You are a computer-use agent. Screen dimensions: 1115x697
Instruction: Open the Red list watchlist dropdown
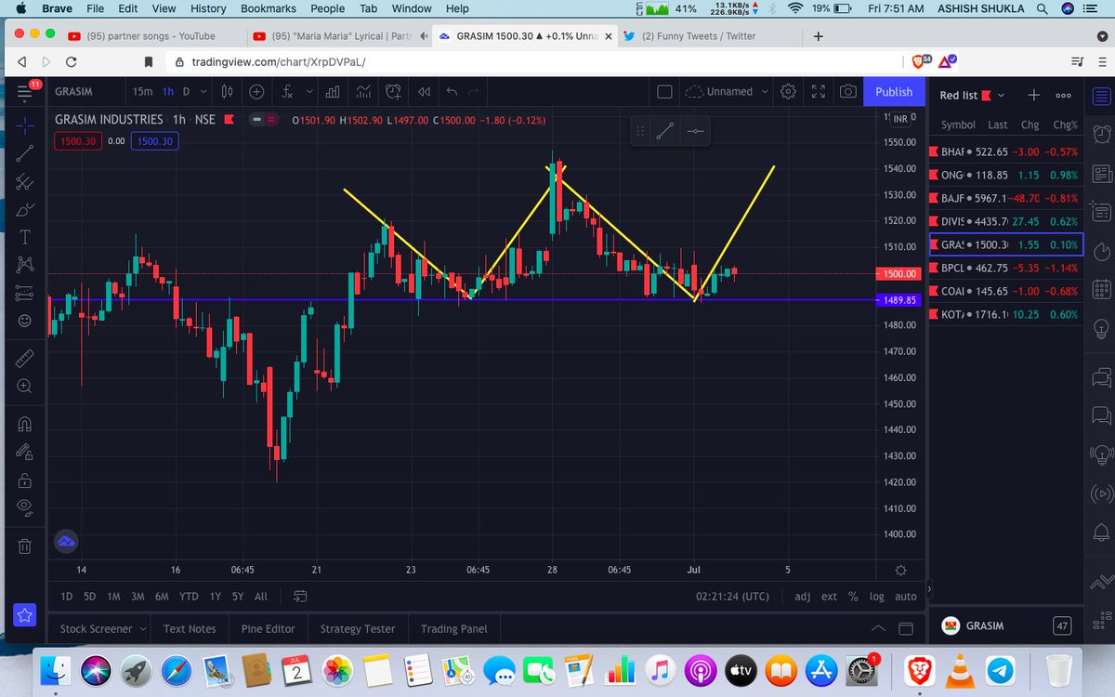(972, 95)
